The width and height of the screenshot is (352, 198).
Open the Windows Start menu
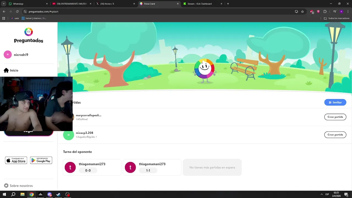click(4, 194)
